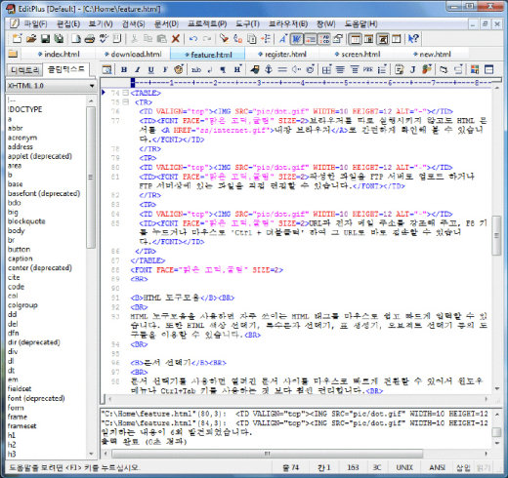Click the Save file icon

point(45,39)
